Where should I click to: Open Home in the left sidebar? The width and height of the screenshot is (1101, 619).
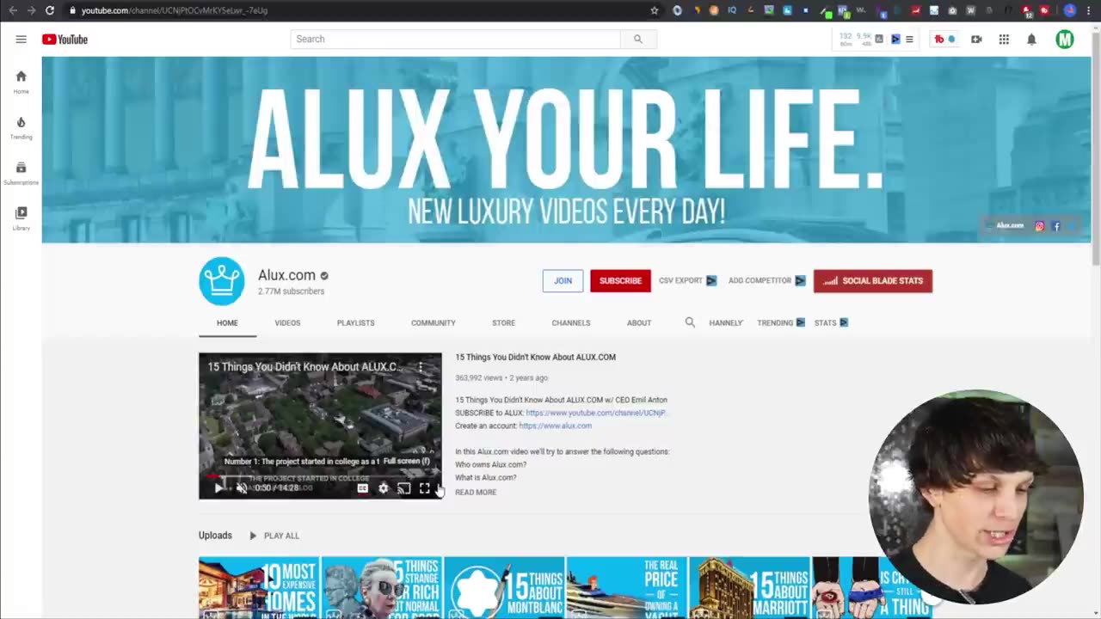point(21,82)
